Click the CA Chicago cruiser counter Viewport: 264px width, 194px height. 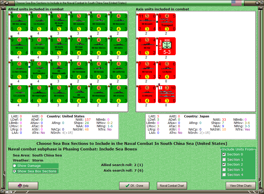(39, 46)
